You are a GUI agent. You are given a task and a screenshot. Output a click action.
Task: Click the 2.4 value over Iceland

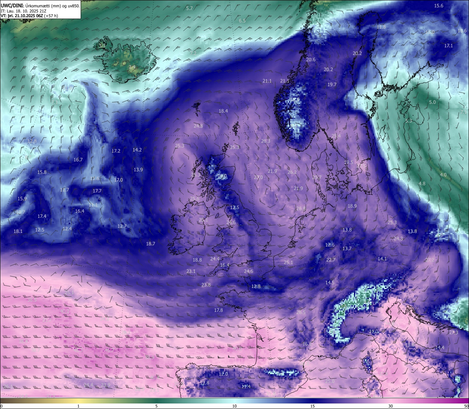(x=132, y=67)
